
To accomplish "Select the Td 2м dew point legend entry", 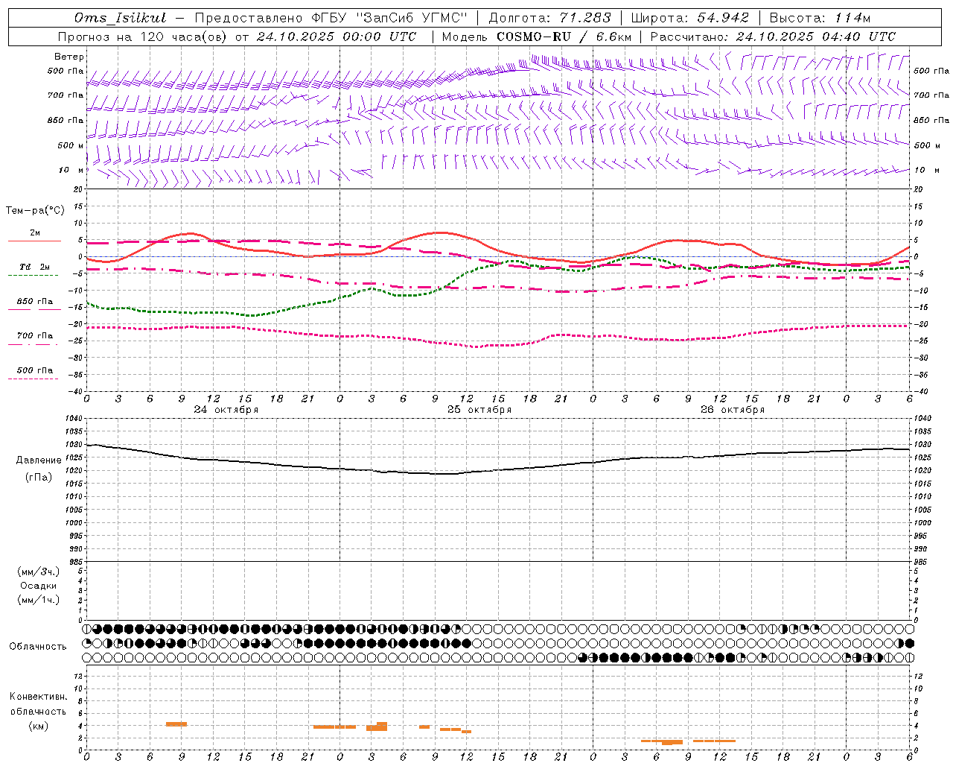I will (35, 267).
